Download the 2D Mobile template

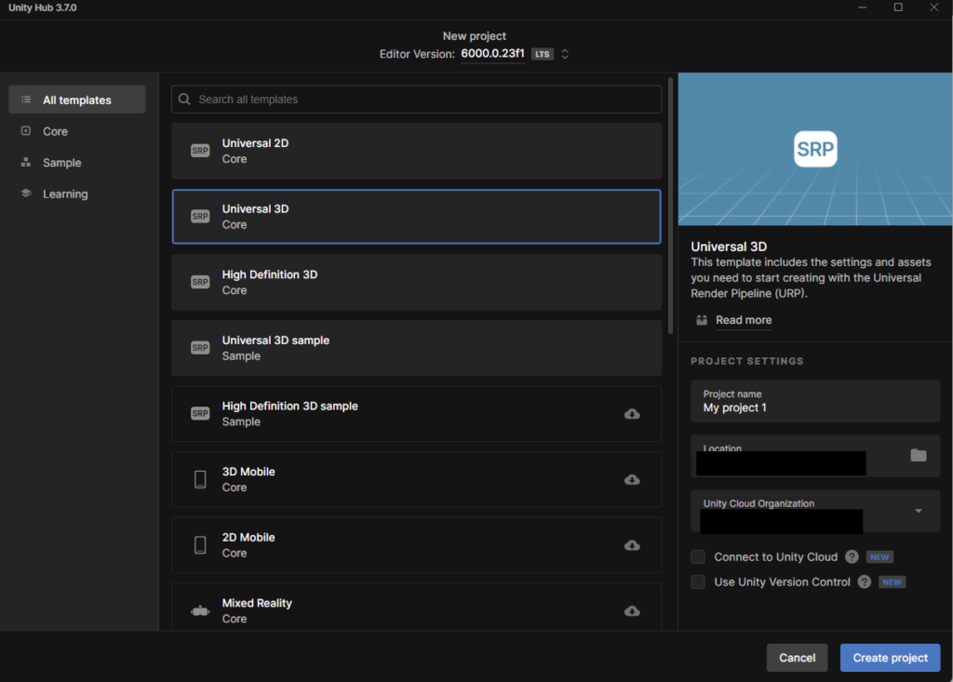pos(632,545)
